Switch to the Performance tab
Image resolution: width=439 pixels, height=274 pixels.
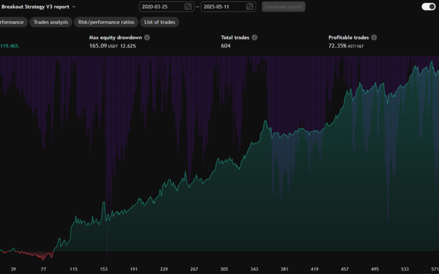point(13,22)
